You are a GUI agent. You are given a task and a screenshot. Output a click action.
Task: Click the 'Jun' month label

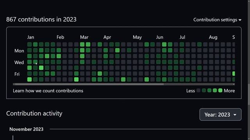point(160,37)
